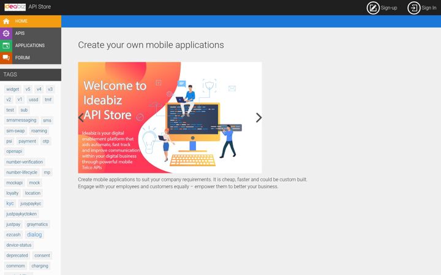Browse the jusypaykyc tag
The image size is (441, 275).
31,204
